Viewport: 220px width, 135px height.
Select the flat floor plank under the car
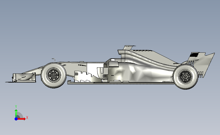[x=121, y=83]
